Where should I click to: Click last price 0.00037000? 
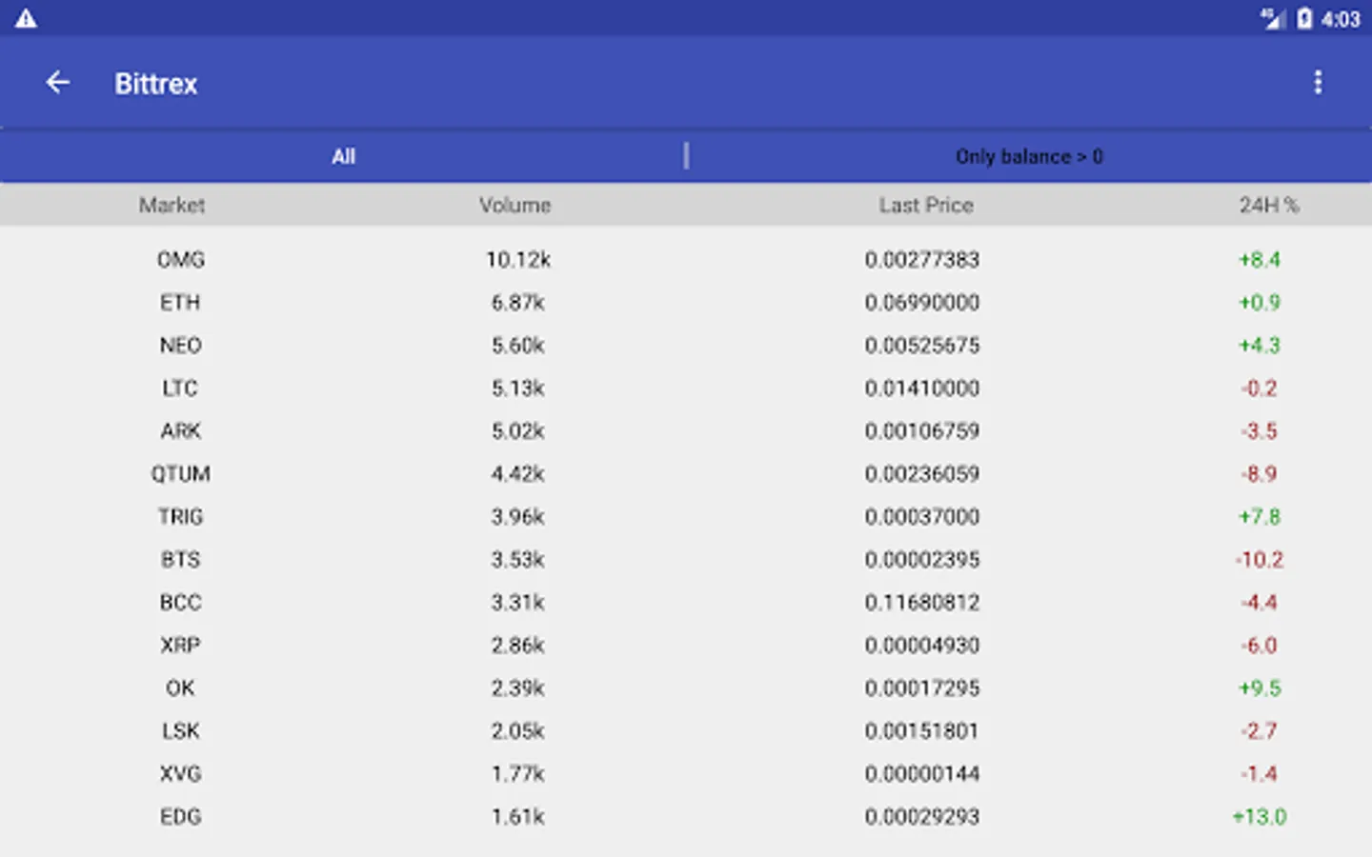pos(922,516)
